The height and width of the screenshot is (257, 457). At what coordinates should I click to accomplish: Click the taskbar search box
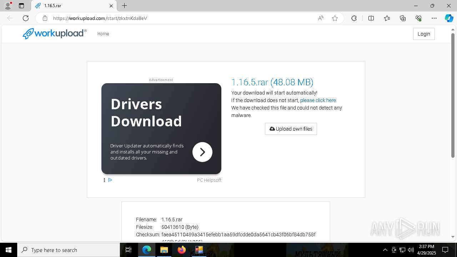[x=69, y=250]
